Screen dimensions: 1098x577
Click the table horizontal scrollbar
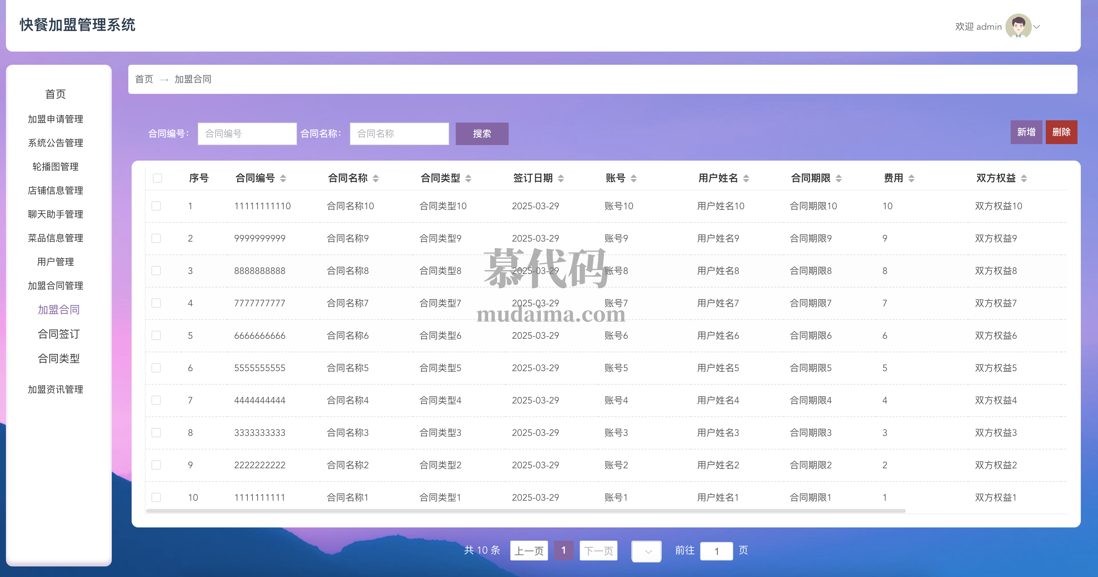[x=525, y=511]
